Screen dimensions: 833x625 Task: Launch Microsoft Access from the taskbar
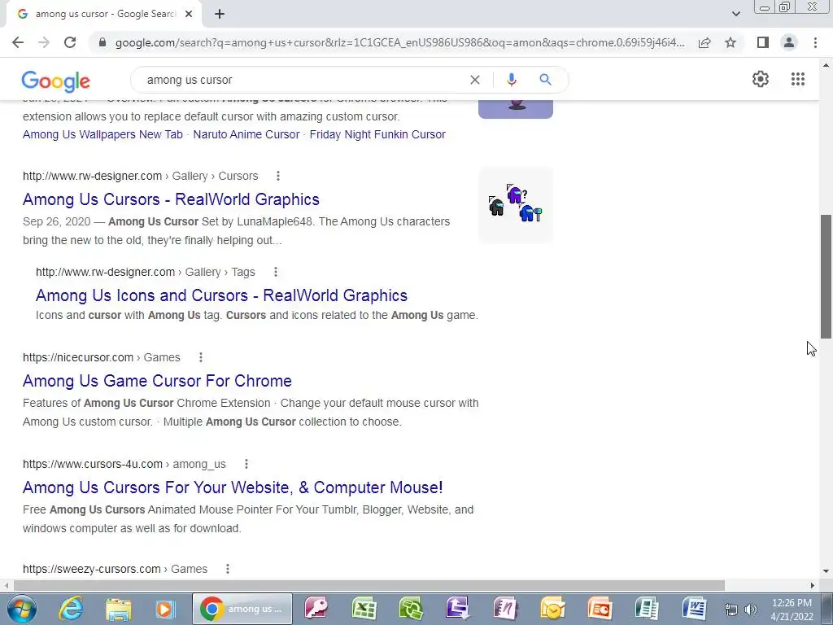click(x=316, y=609)
